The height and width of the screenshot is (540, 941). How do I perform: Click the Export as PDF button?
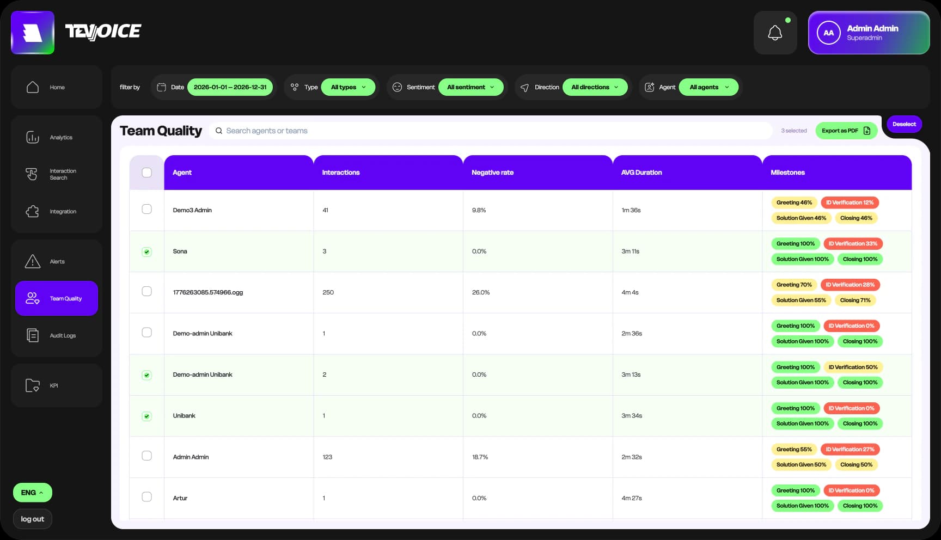846,131
